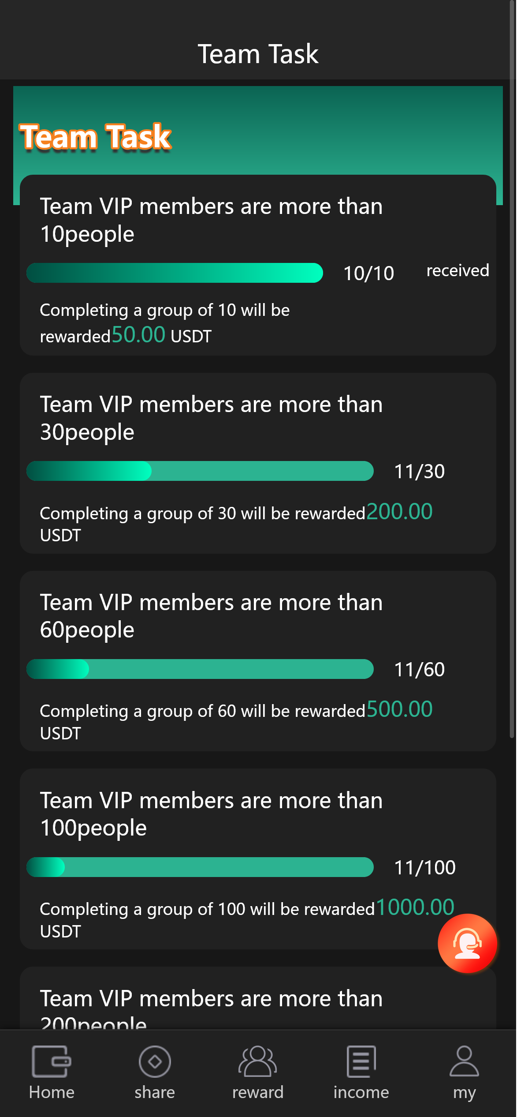Select the 30 people VIP task title

211,418
